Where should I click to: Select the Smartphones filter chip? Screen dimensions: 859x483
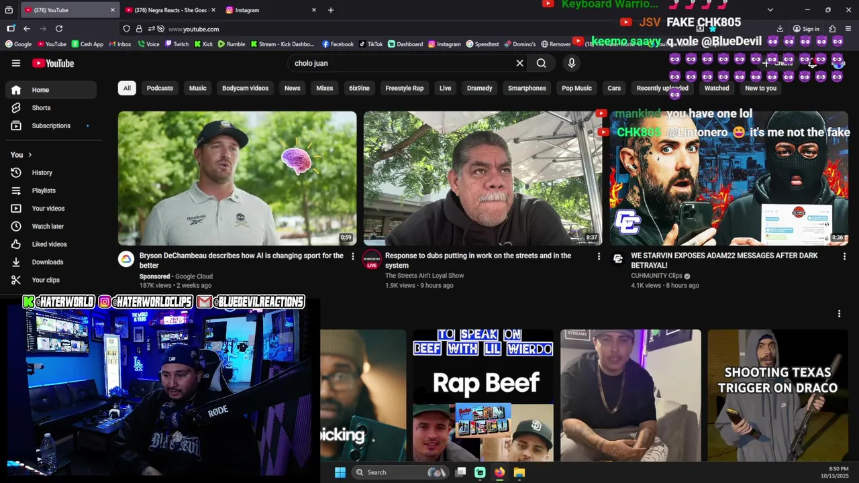pyautogui.click(x=527, y=88)
